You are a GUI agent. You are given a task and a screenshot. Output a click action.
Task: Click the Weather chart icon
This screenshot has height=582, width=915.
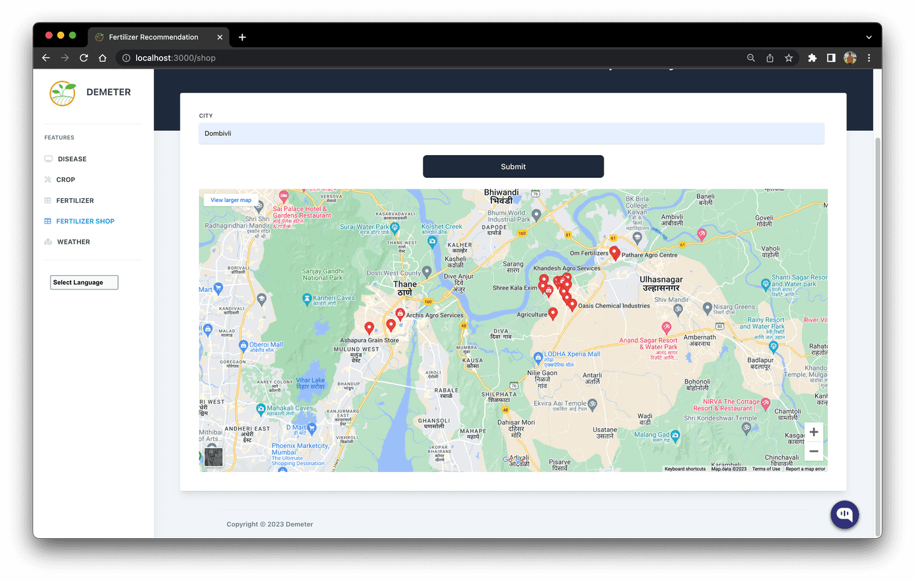[x=48, y=242]
